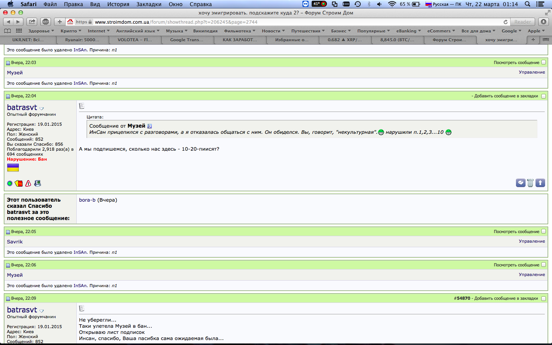This screenshot has width=552, height=345.
Task: Click the view-post arrow beside Музей in the quote
Action: tap(149, 126)
